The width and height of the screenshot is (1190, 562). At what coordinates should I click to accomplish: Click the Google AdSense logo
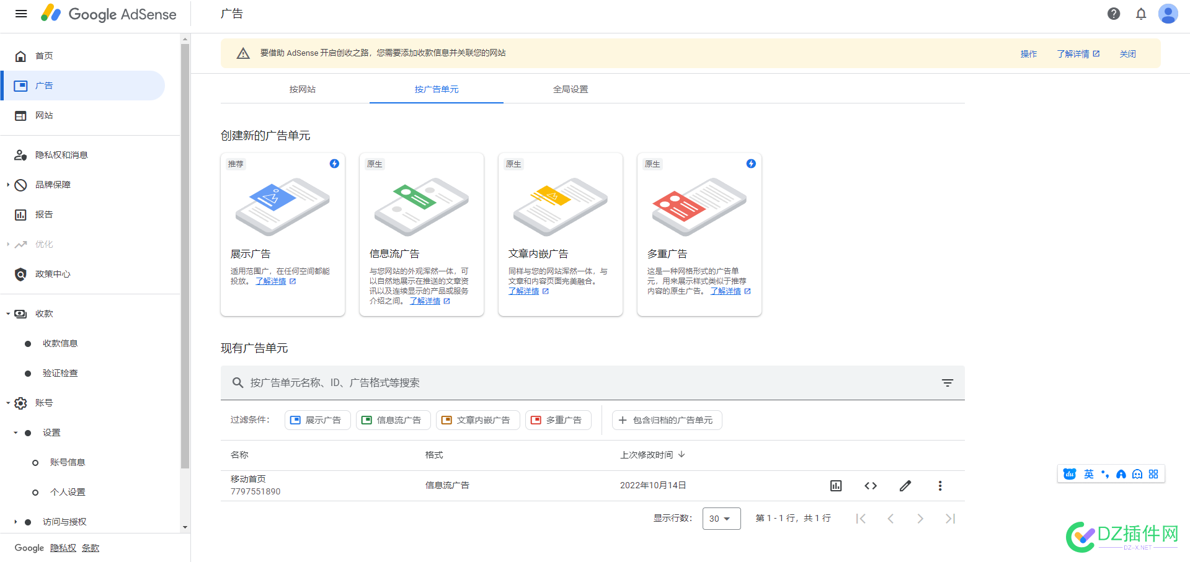(x=109, y=14)
